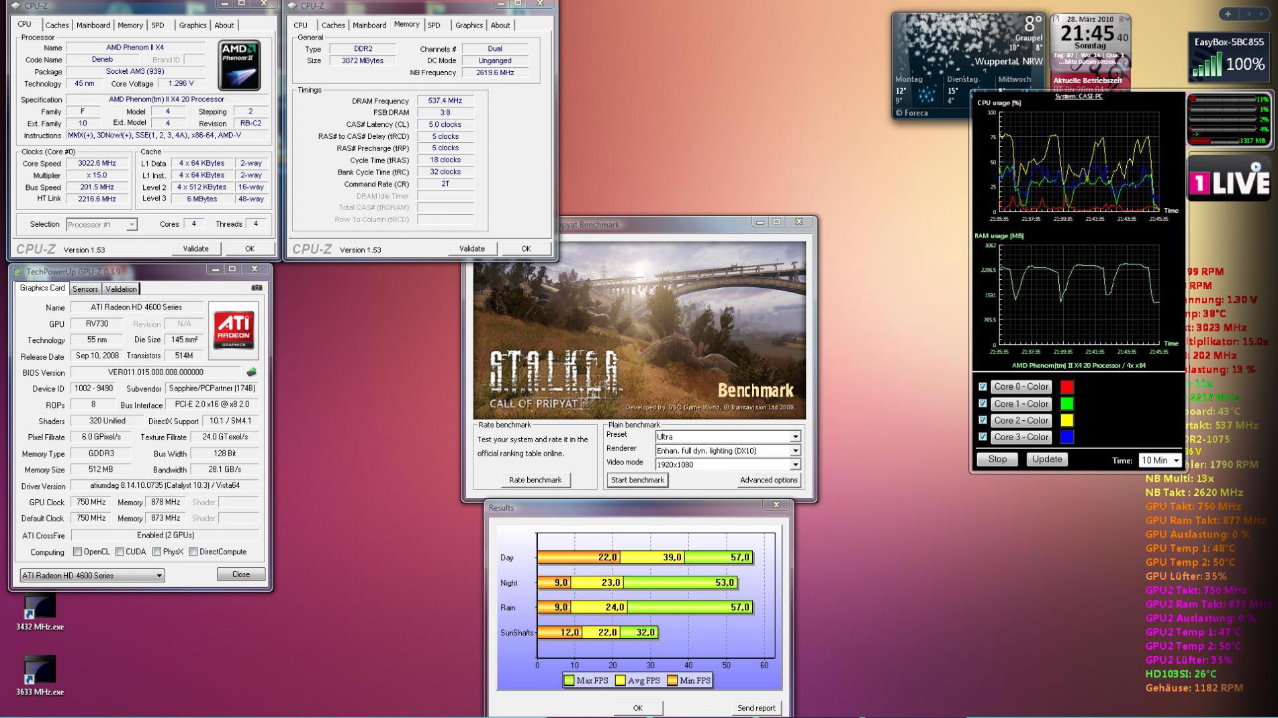
Task: Click the red Core 0 color swatch
Action: point(1066,387)
